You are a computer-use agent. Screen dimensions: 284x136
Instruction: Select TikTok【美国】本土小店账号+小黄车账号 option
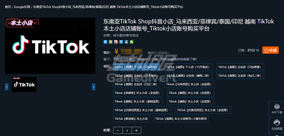(181, 119)
